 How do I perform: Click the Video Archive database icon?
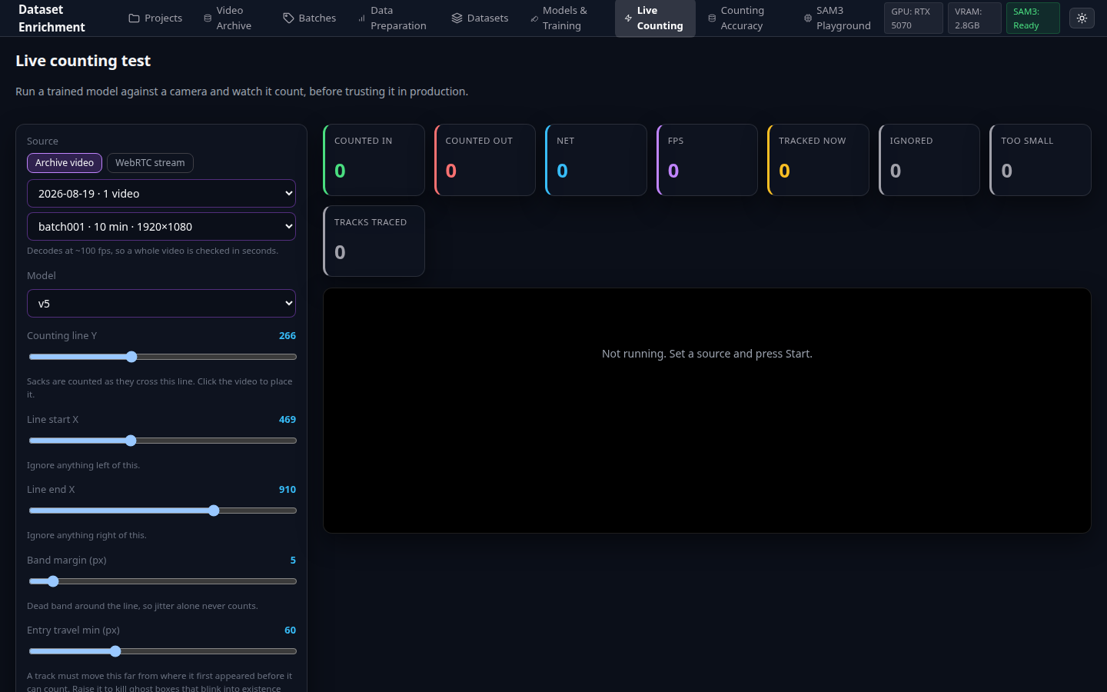(208, 18)
